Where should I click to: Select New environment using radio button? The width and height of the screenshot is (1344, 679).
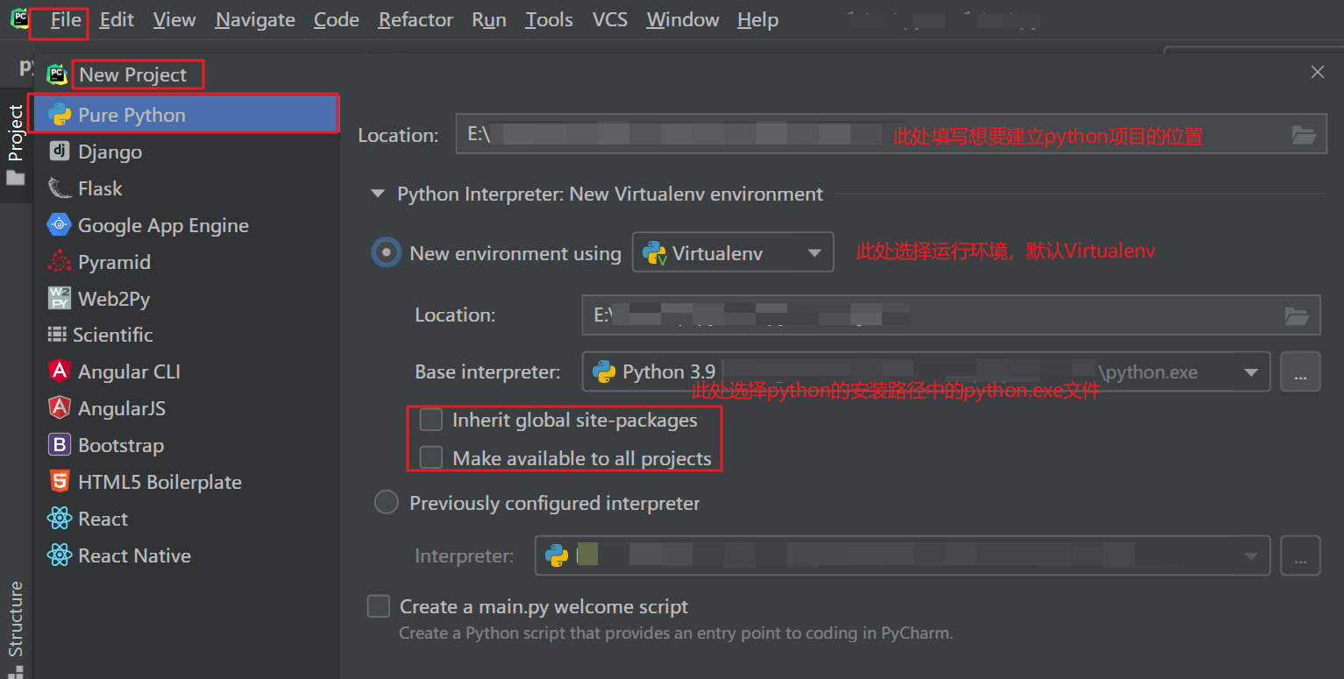(x=386, y=253)
